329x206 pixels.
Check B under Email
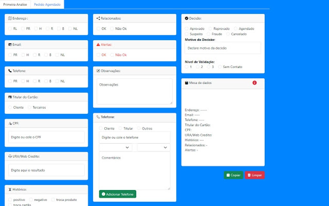click(x=46, y=55)
